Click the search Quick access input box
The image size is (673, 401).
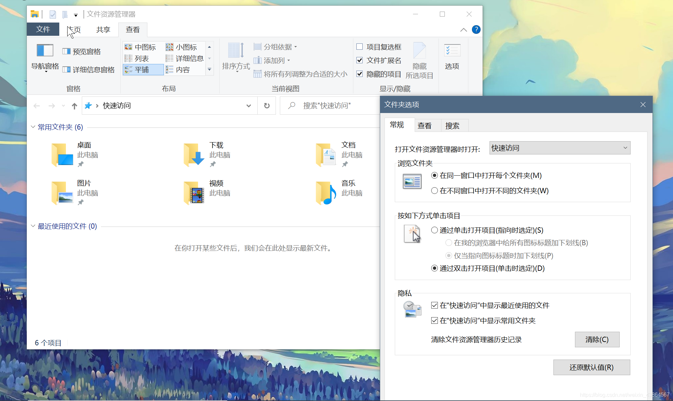coord(330,106)
